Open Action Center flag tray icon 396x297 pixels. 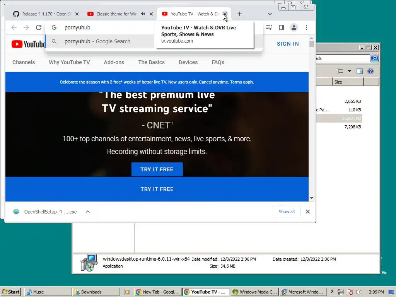point(350,292)
